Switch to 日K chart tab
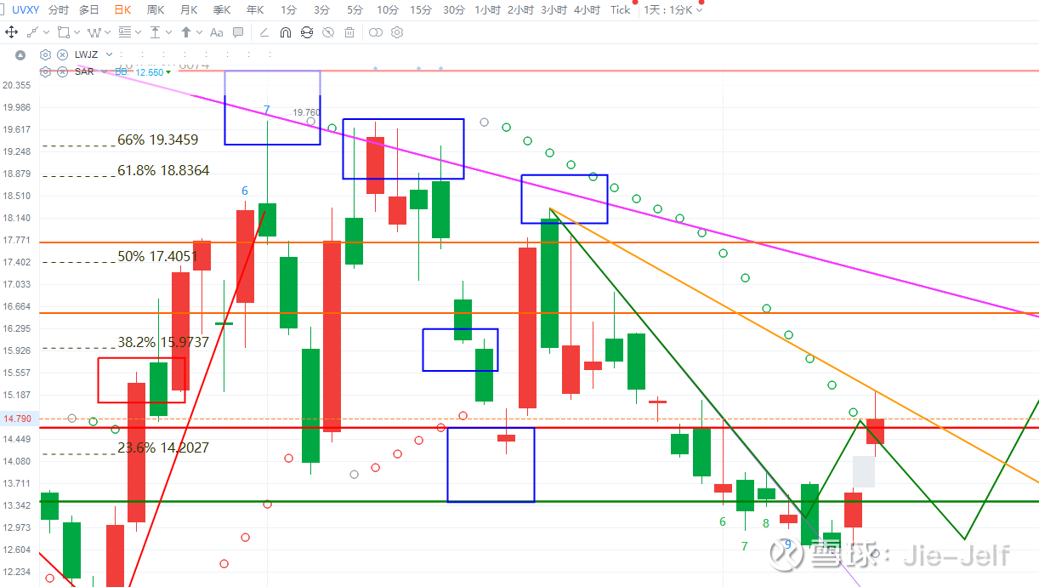The width and height of the screenshot is (1039, 587). 122,10
